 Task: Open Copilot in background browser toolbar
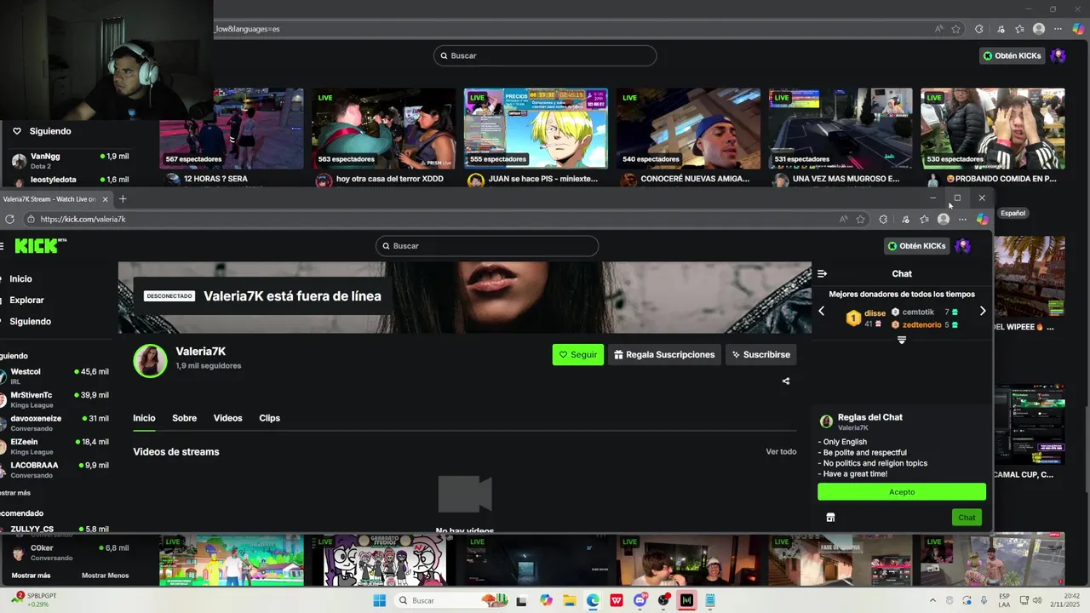[x=1078, y=29]
